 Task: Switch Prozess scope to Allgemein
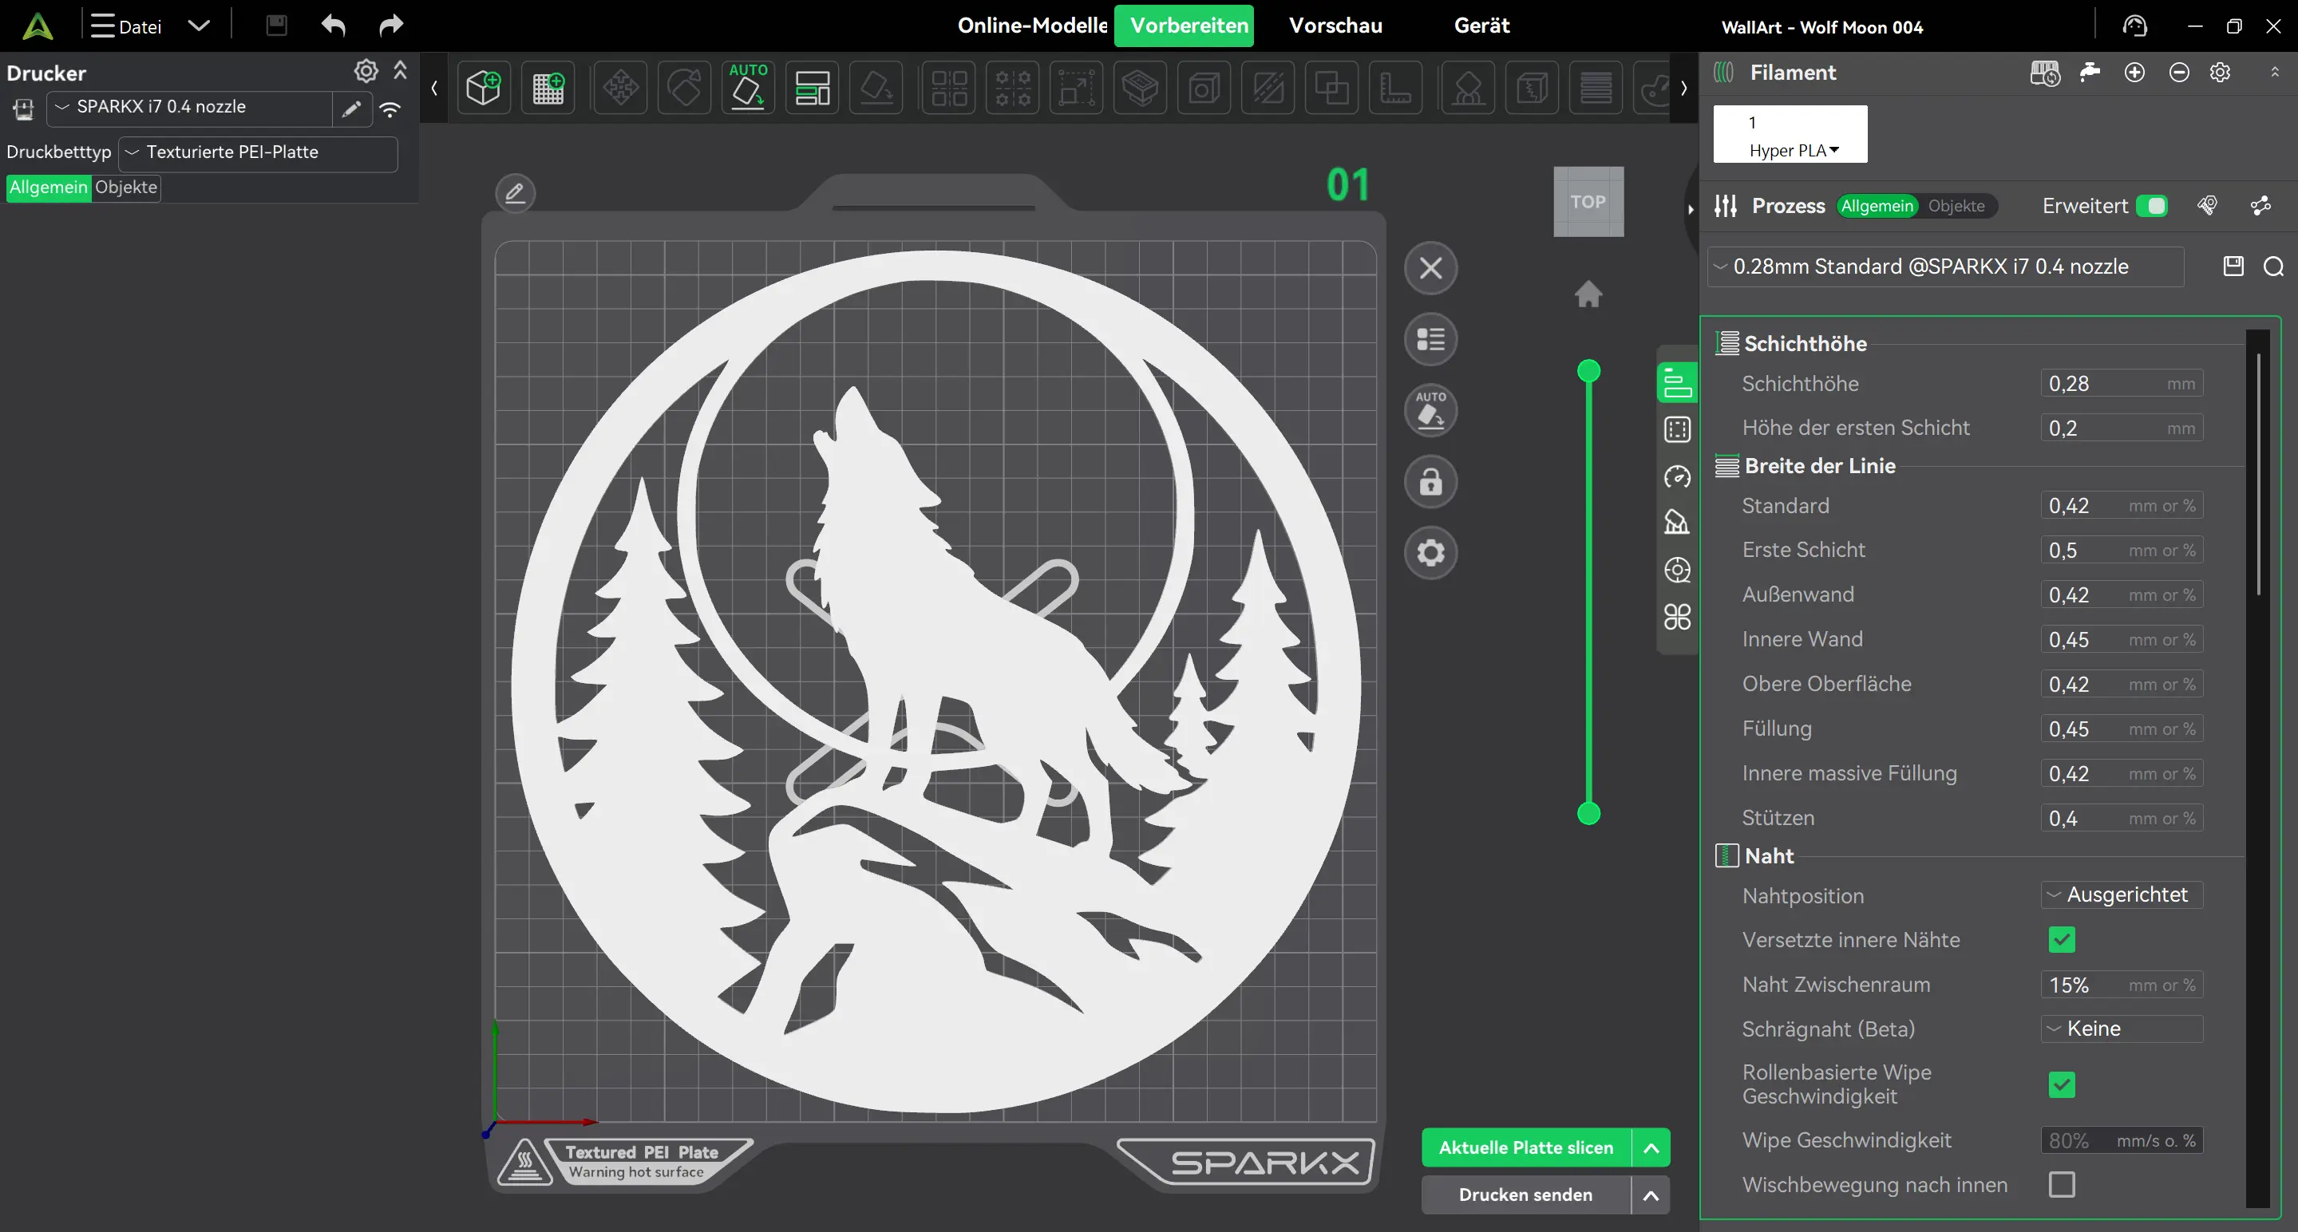coord(1877,206)
